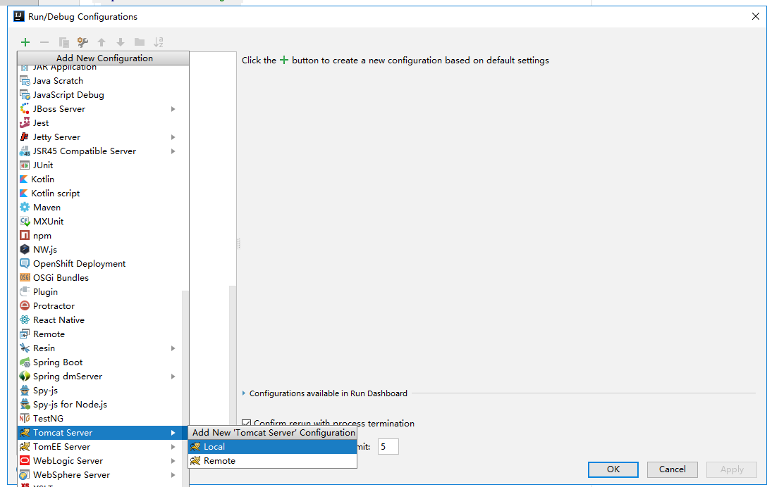Viewport: 767px width, 487px height.
Task: Expand JBoss Server submenu arrow
Action: tap(173, 109)
